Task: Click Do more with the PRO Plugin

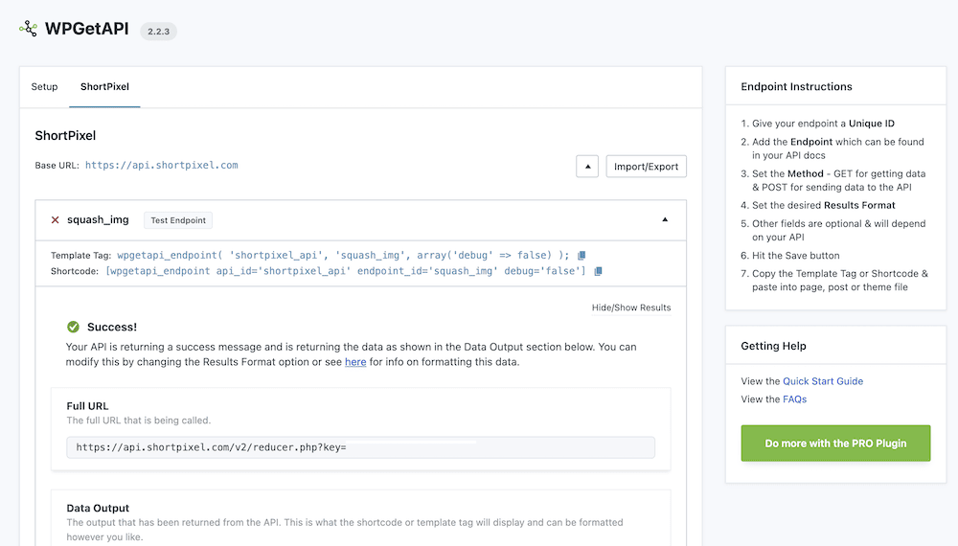Action: click(835, 444)
